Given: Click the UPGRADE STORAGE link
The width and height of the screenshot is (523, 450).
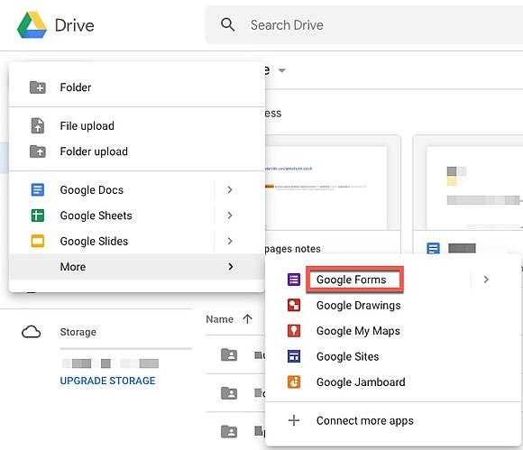Looking at the screenshot, I should point(107,381).
